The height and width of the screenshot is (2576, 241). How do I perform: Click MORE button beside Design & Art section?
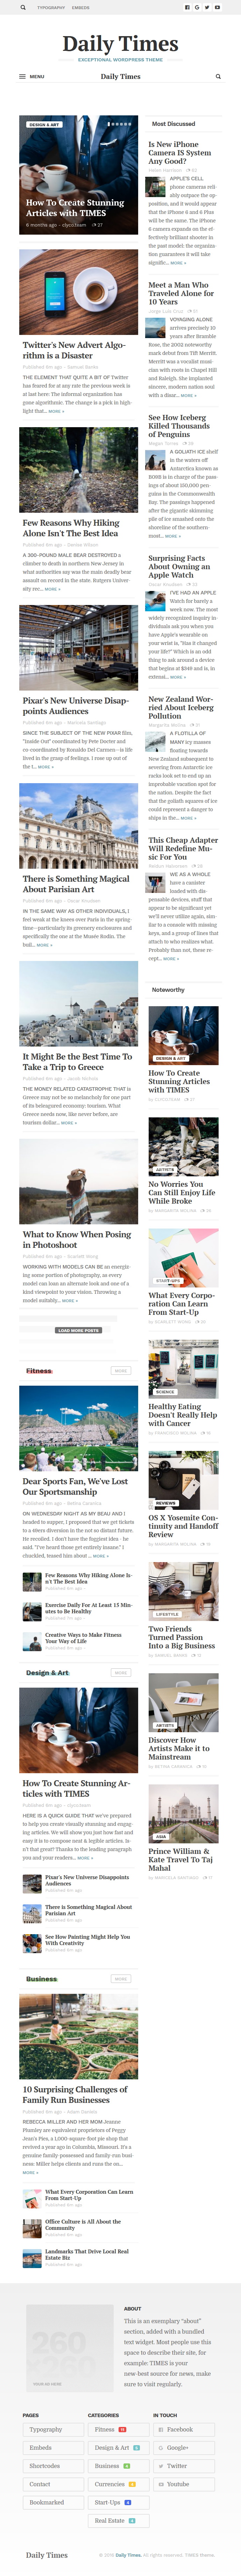click(x=120, y=1672)
